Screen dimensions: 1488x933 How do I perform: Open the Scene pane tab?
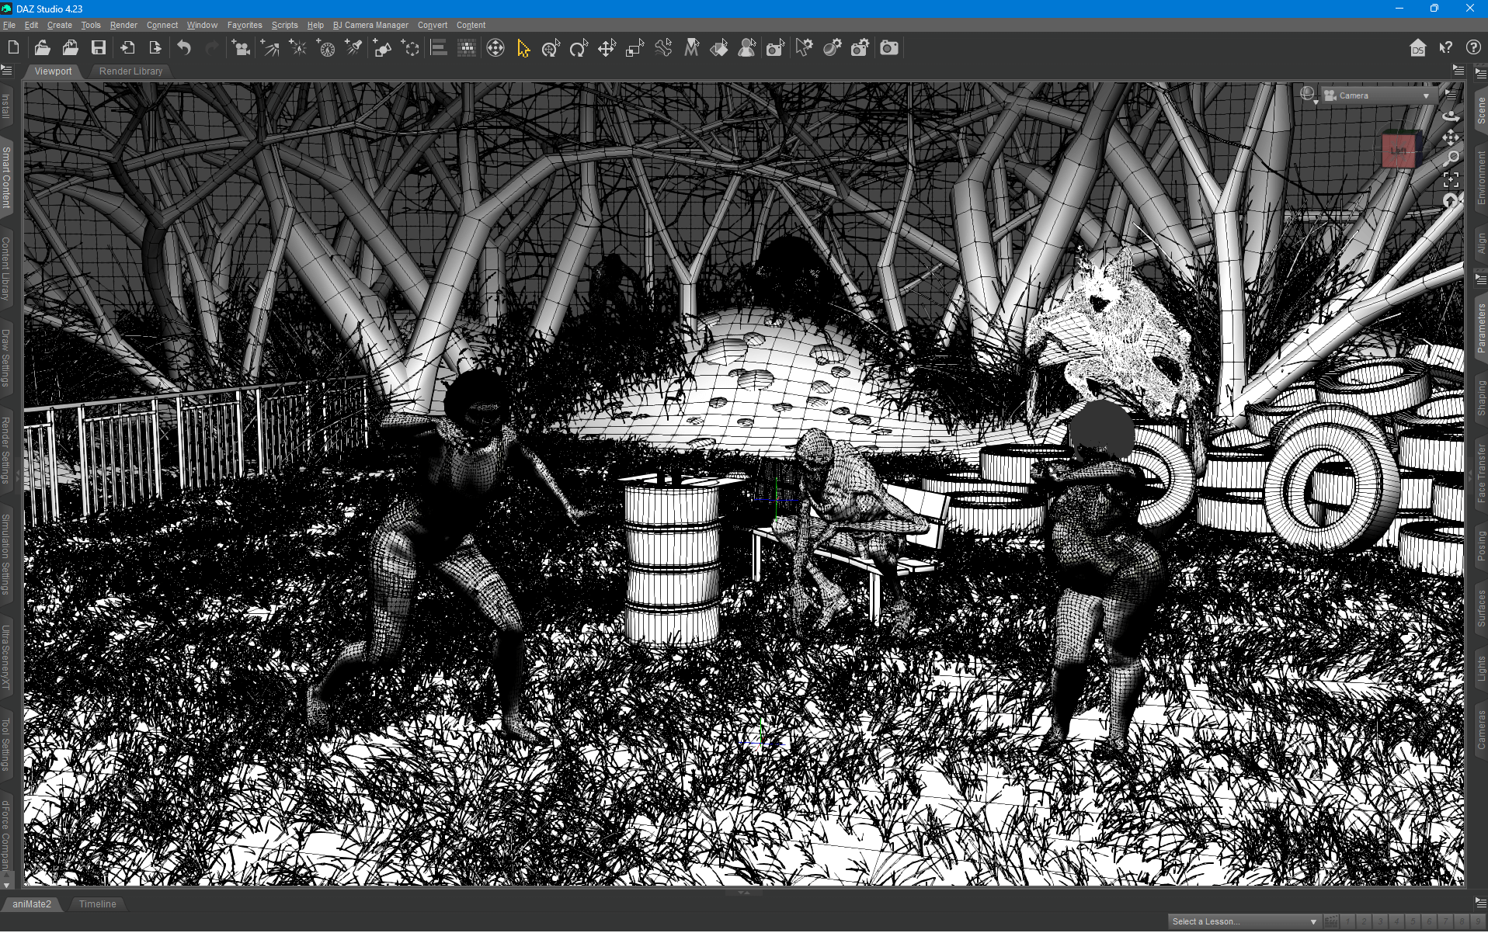[1480, 110]
